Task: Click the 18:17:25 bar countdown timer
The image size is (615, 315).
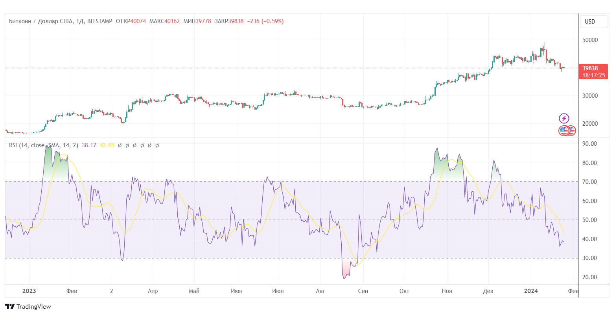Action: point(593,75)
